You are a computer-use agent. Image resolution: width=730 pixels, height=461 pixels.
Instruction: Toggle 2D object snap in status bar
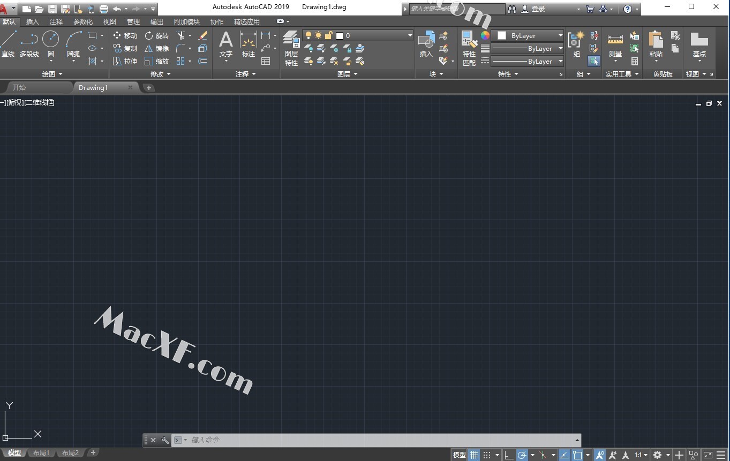click(577, 455)
